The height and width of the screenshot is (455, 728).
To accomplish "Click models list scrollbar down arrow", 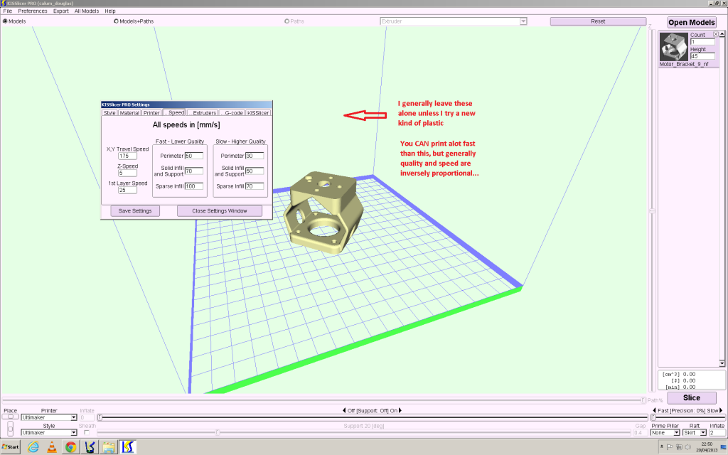I will (x=722, y=363).
